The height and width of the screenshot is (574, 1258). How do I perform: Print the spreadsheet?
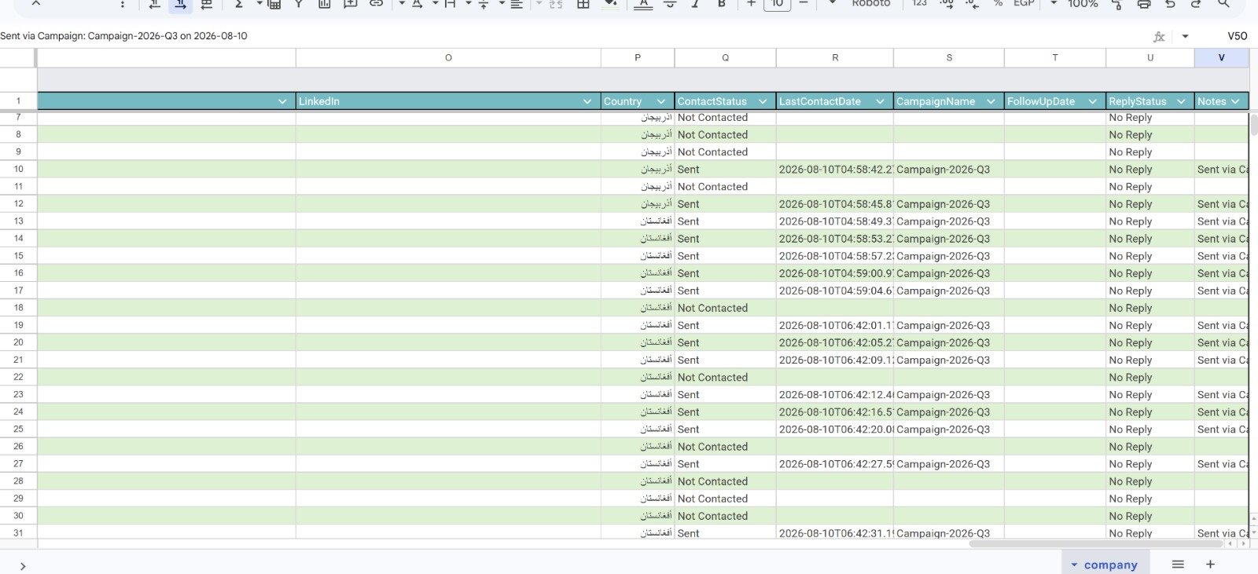(x=1144, y=4)
